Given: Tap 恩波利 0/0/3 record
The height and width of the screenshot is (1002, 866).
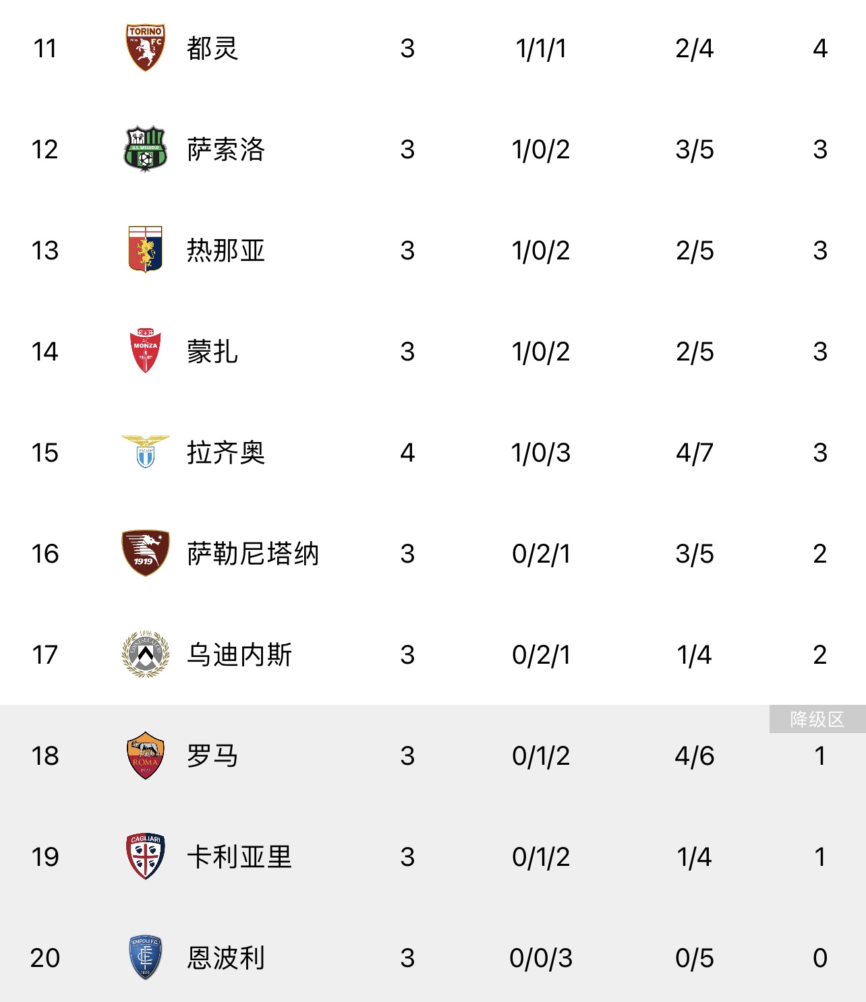Looking at the screenshot, I should coord(541,958).
